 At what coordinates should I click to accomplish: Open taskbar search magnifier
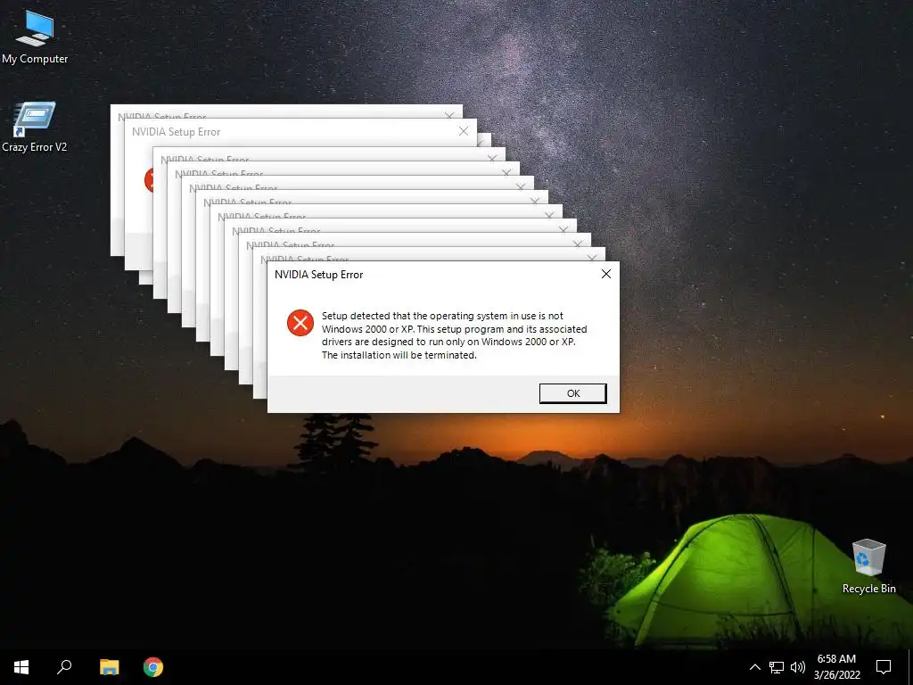(64, 667)
